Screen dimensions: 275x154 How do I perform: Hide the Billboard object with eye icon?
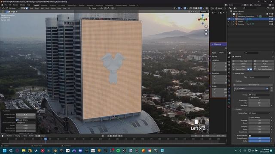click(x=270, y=19)
